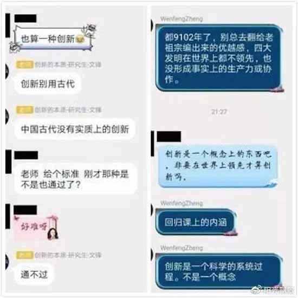Select the light blue '创新是一个概念上的东西吧' bubble
The image size is (298, 298).
(218, 166)
